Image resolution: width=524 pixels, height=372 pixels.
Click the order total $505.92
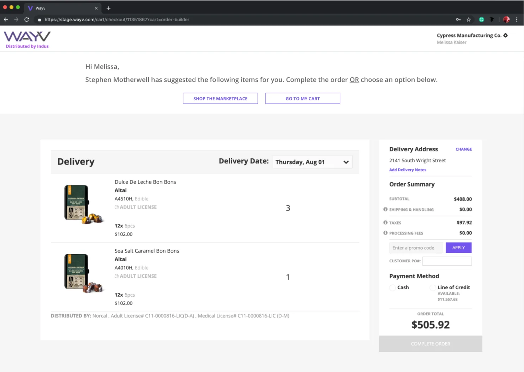point(431,325)
